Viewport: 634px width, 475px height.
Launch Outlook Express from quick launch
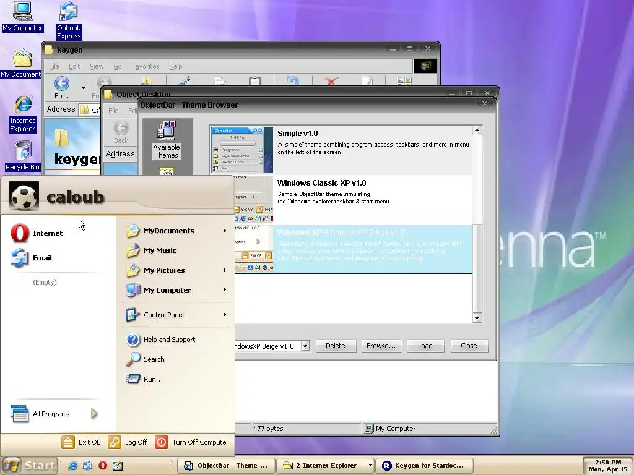tap(87, 465)
